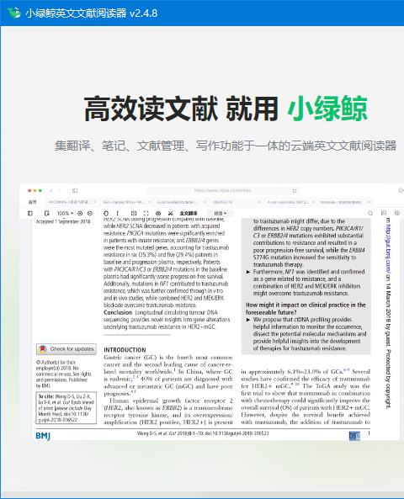Close the first document tab
Image resolution: width=404 pixels, height=499 pixels.
[x=94, y=202]
